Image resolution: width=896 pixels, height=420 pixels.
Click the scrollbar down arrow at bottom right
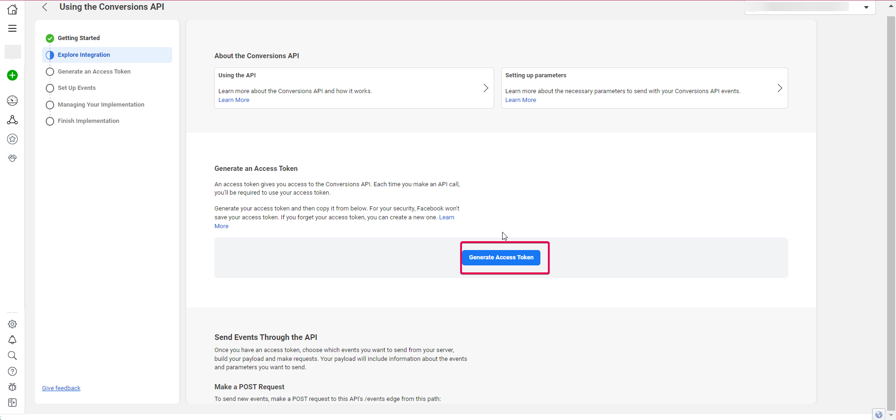point(891,415)
